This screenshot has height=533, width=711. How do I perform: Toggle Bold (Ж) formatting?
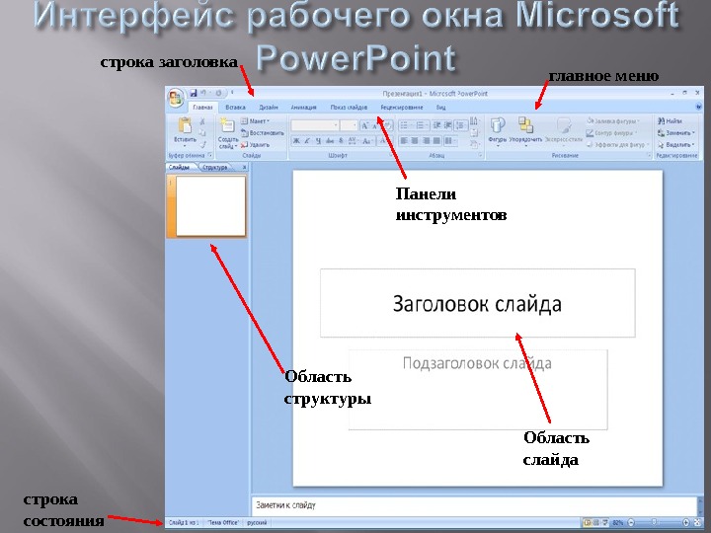point(296,141)
